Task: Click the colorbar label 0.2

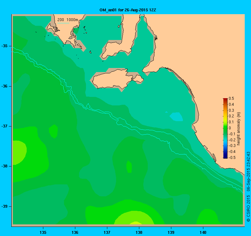Action: point(231,116)
